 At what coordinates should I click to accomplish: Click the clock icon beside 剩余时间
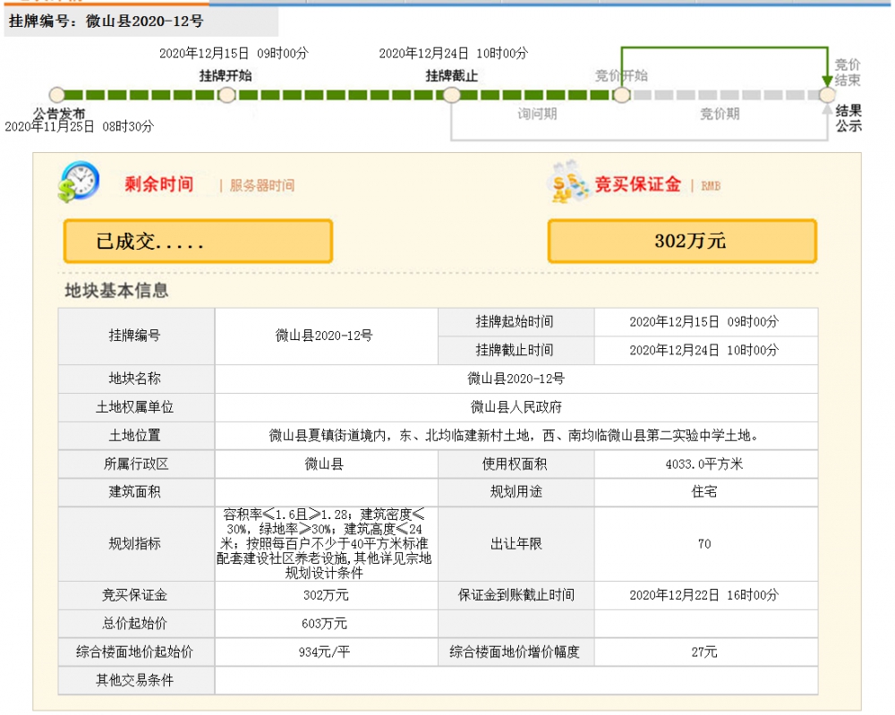tap(80, 182)
